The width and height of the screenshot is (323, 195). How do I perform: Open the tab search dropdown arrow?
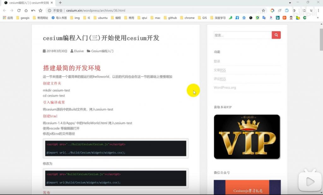pos(290,3)
